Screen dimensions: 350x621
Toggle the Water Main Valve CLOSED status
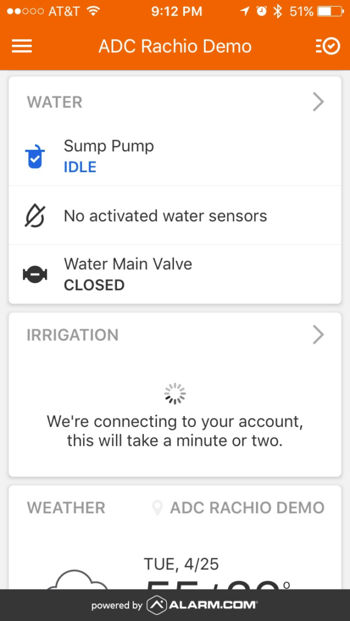click(x=94, y=285)
